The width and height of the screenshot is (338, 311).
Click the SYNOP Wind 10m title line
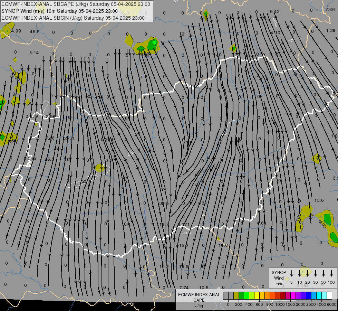[59, 11]
